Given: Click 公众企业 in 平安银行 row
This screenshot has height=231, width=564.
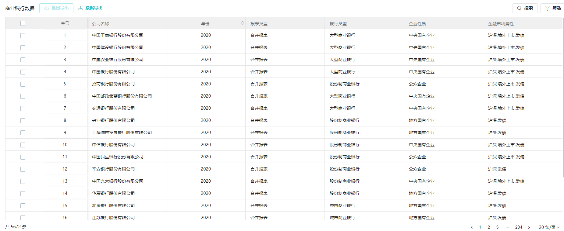Looking at the screenshot, I should pyautogui.click(x=417, y=169).
